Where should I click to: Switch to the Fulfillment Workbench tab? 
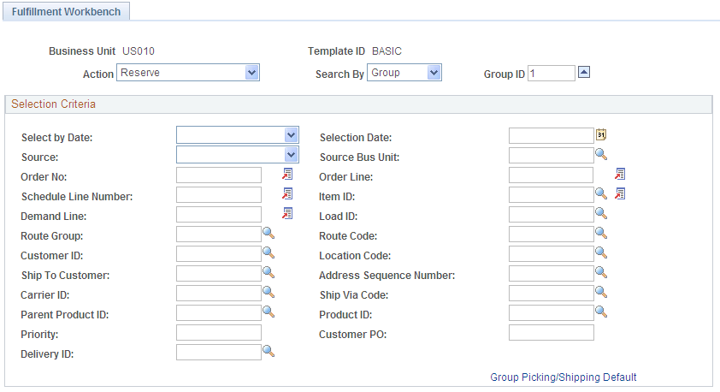click(x=66, y=11)
